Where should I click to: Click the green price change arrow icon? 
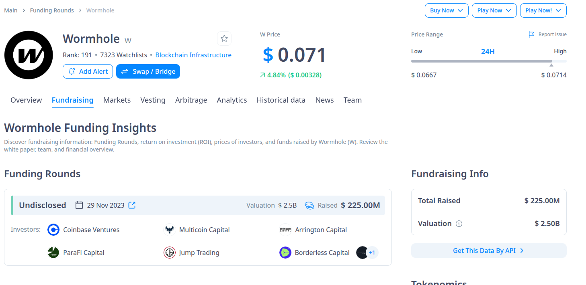(x=262, y=75)
